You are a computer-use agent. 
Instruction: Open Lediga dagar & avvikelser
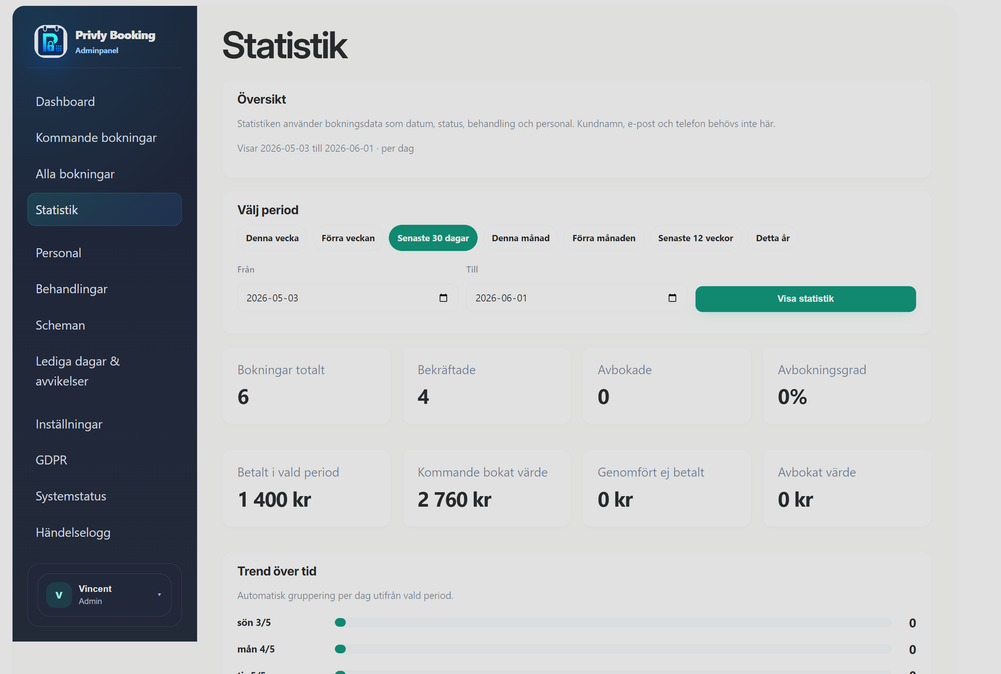[x=104, y=371]
